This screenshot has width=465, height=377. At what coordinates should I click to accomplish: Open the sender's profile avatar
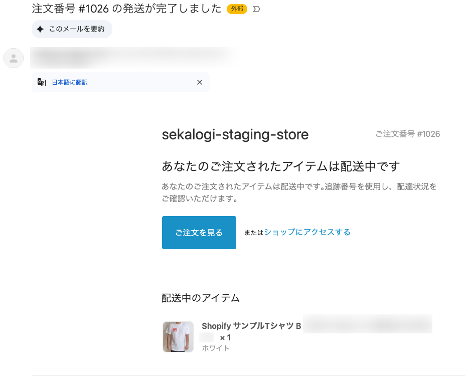pos(14,58)
